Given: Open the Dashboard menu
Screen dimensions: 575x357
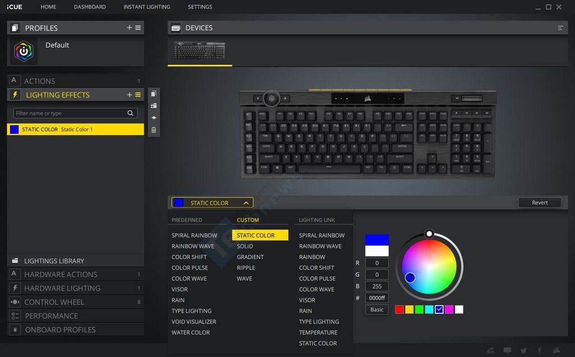Looking at the screenshot, I should pyautogui.click(x=90, y=7).
